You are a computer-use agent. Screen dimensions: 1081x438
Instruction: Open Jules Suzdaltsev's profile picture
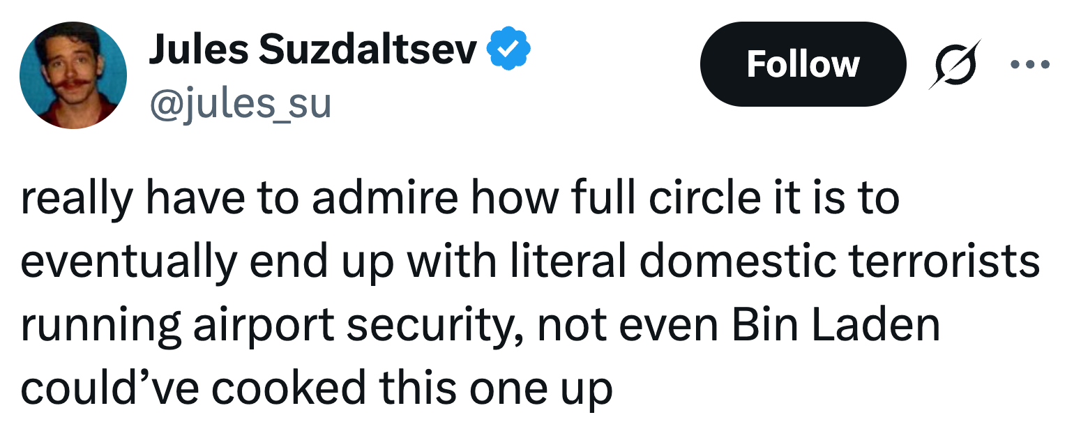(x=73, y=75)
